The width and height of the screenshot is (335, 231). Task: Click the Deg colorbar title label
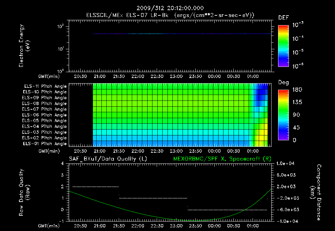click(x=284, y=83)
